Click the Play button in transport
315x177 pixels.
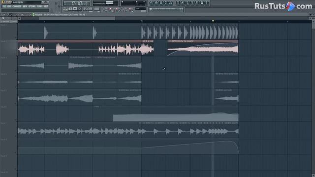(70, 9)
